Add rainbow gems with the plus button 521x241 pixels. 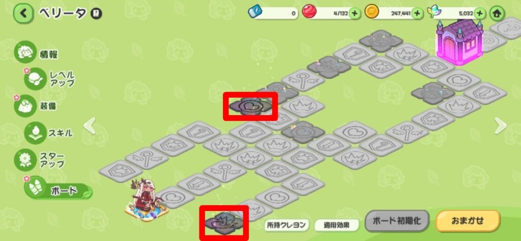[479, 14]
